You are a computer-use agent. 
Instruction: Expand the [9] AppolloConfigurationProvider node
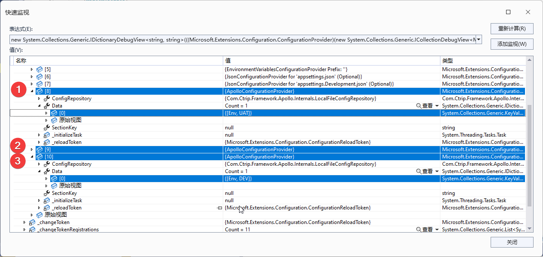click(x=33, y=149)
